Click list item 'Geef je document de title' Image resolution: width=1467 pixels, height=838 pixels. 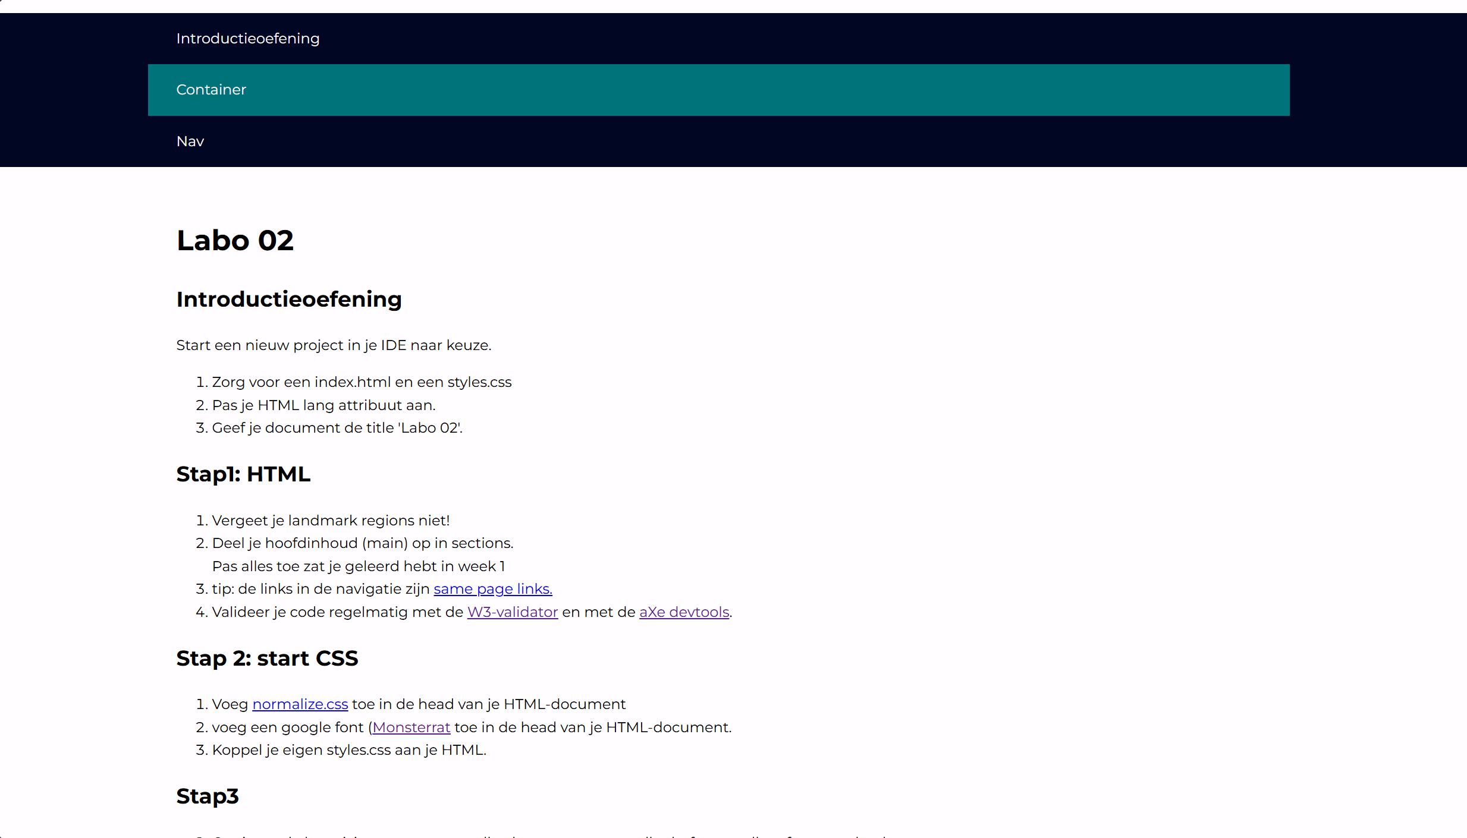[337, 428]
